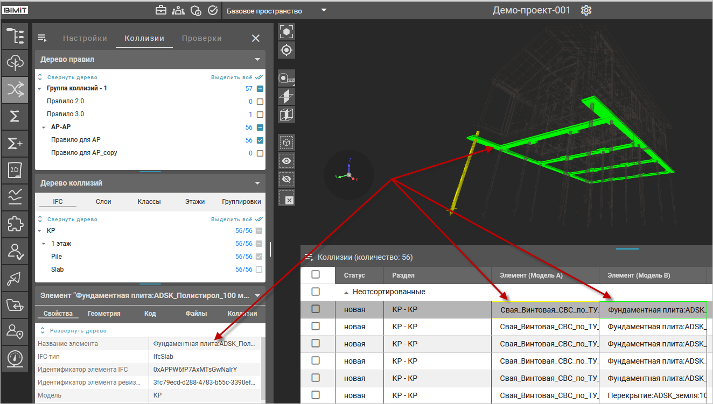Image resolution: width=713 pixels, height=404 pixels.
Task: Click the fit-model-to-view icon
Action: [286, 32]
